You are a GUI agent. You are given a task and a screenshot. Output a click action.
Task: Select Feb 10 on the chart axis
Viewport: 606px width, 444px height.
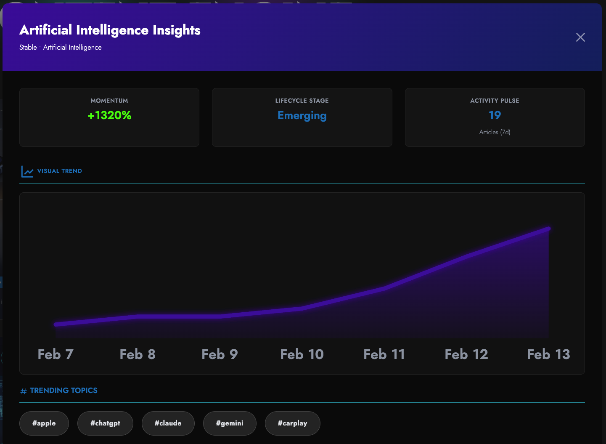(302, 354)
